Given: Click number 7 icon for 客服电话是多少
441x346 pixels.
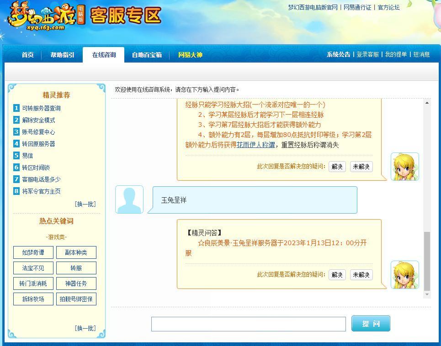Looking at the screenshot, I should pyautogui.click(x=16, y=179).
